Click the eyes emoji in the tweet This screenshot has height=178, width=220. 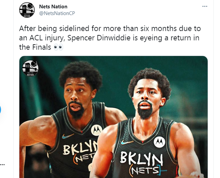tap(58, 47)
